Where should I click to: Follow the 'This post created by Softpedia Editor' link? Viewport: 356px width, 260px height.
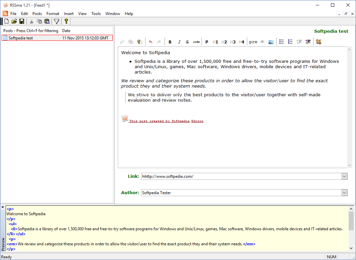166,121
